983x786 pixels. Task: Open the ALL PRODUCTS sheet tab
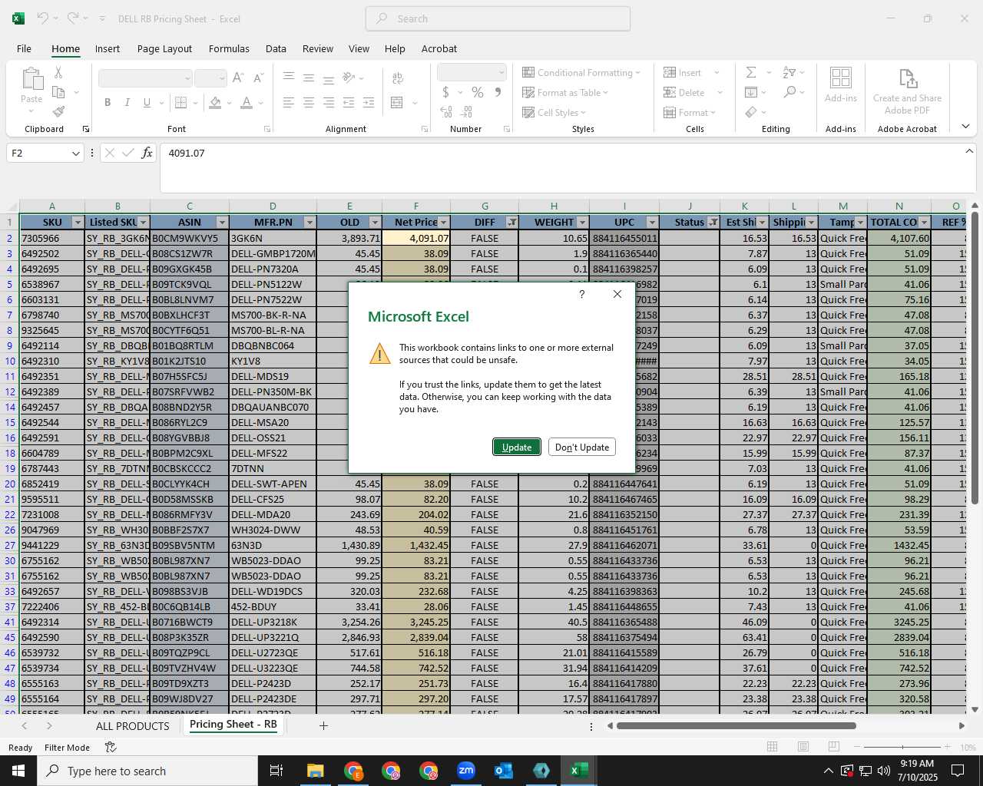pyautogui.click(x=132, y=725)
